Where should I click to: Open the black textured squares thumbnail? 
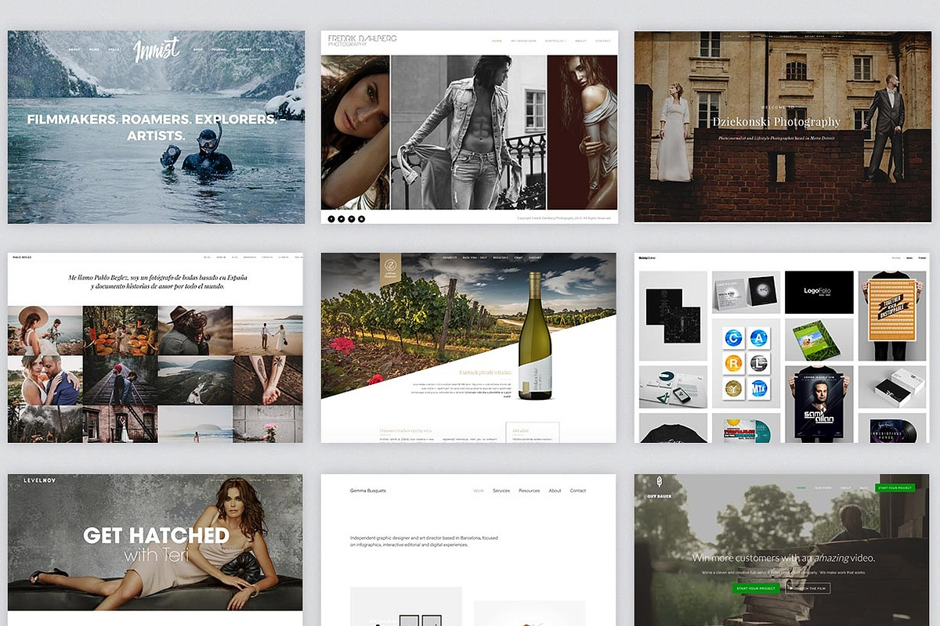tap(673, 315)
